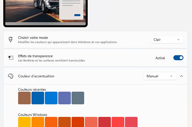
Task: Pick the red-orange fifth Windows color swatch
Action: [x=78, y=122]
